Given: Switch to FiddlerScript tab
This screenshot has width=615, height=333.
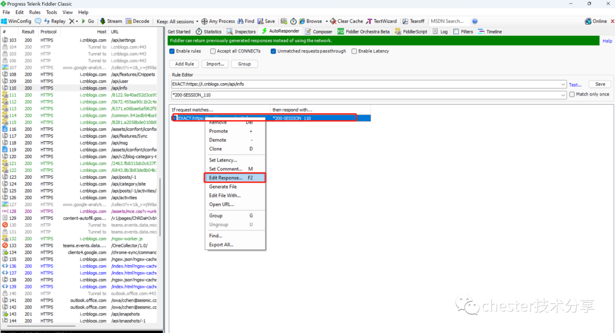Looking at the screenshot, I should coord(411,31).
